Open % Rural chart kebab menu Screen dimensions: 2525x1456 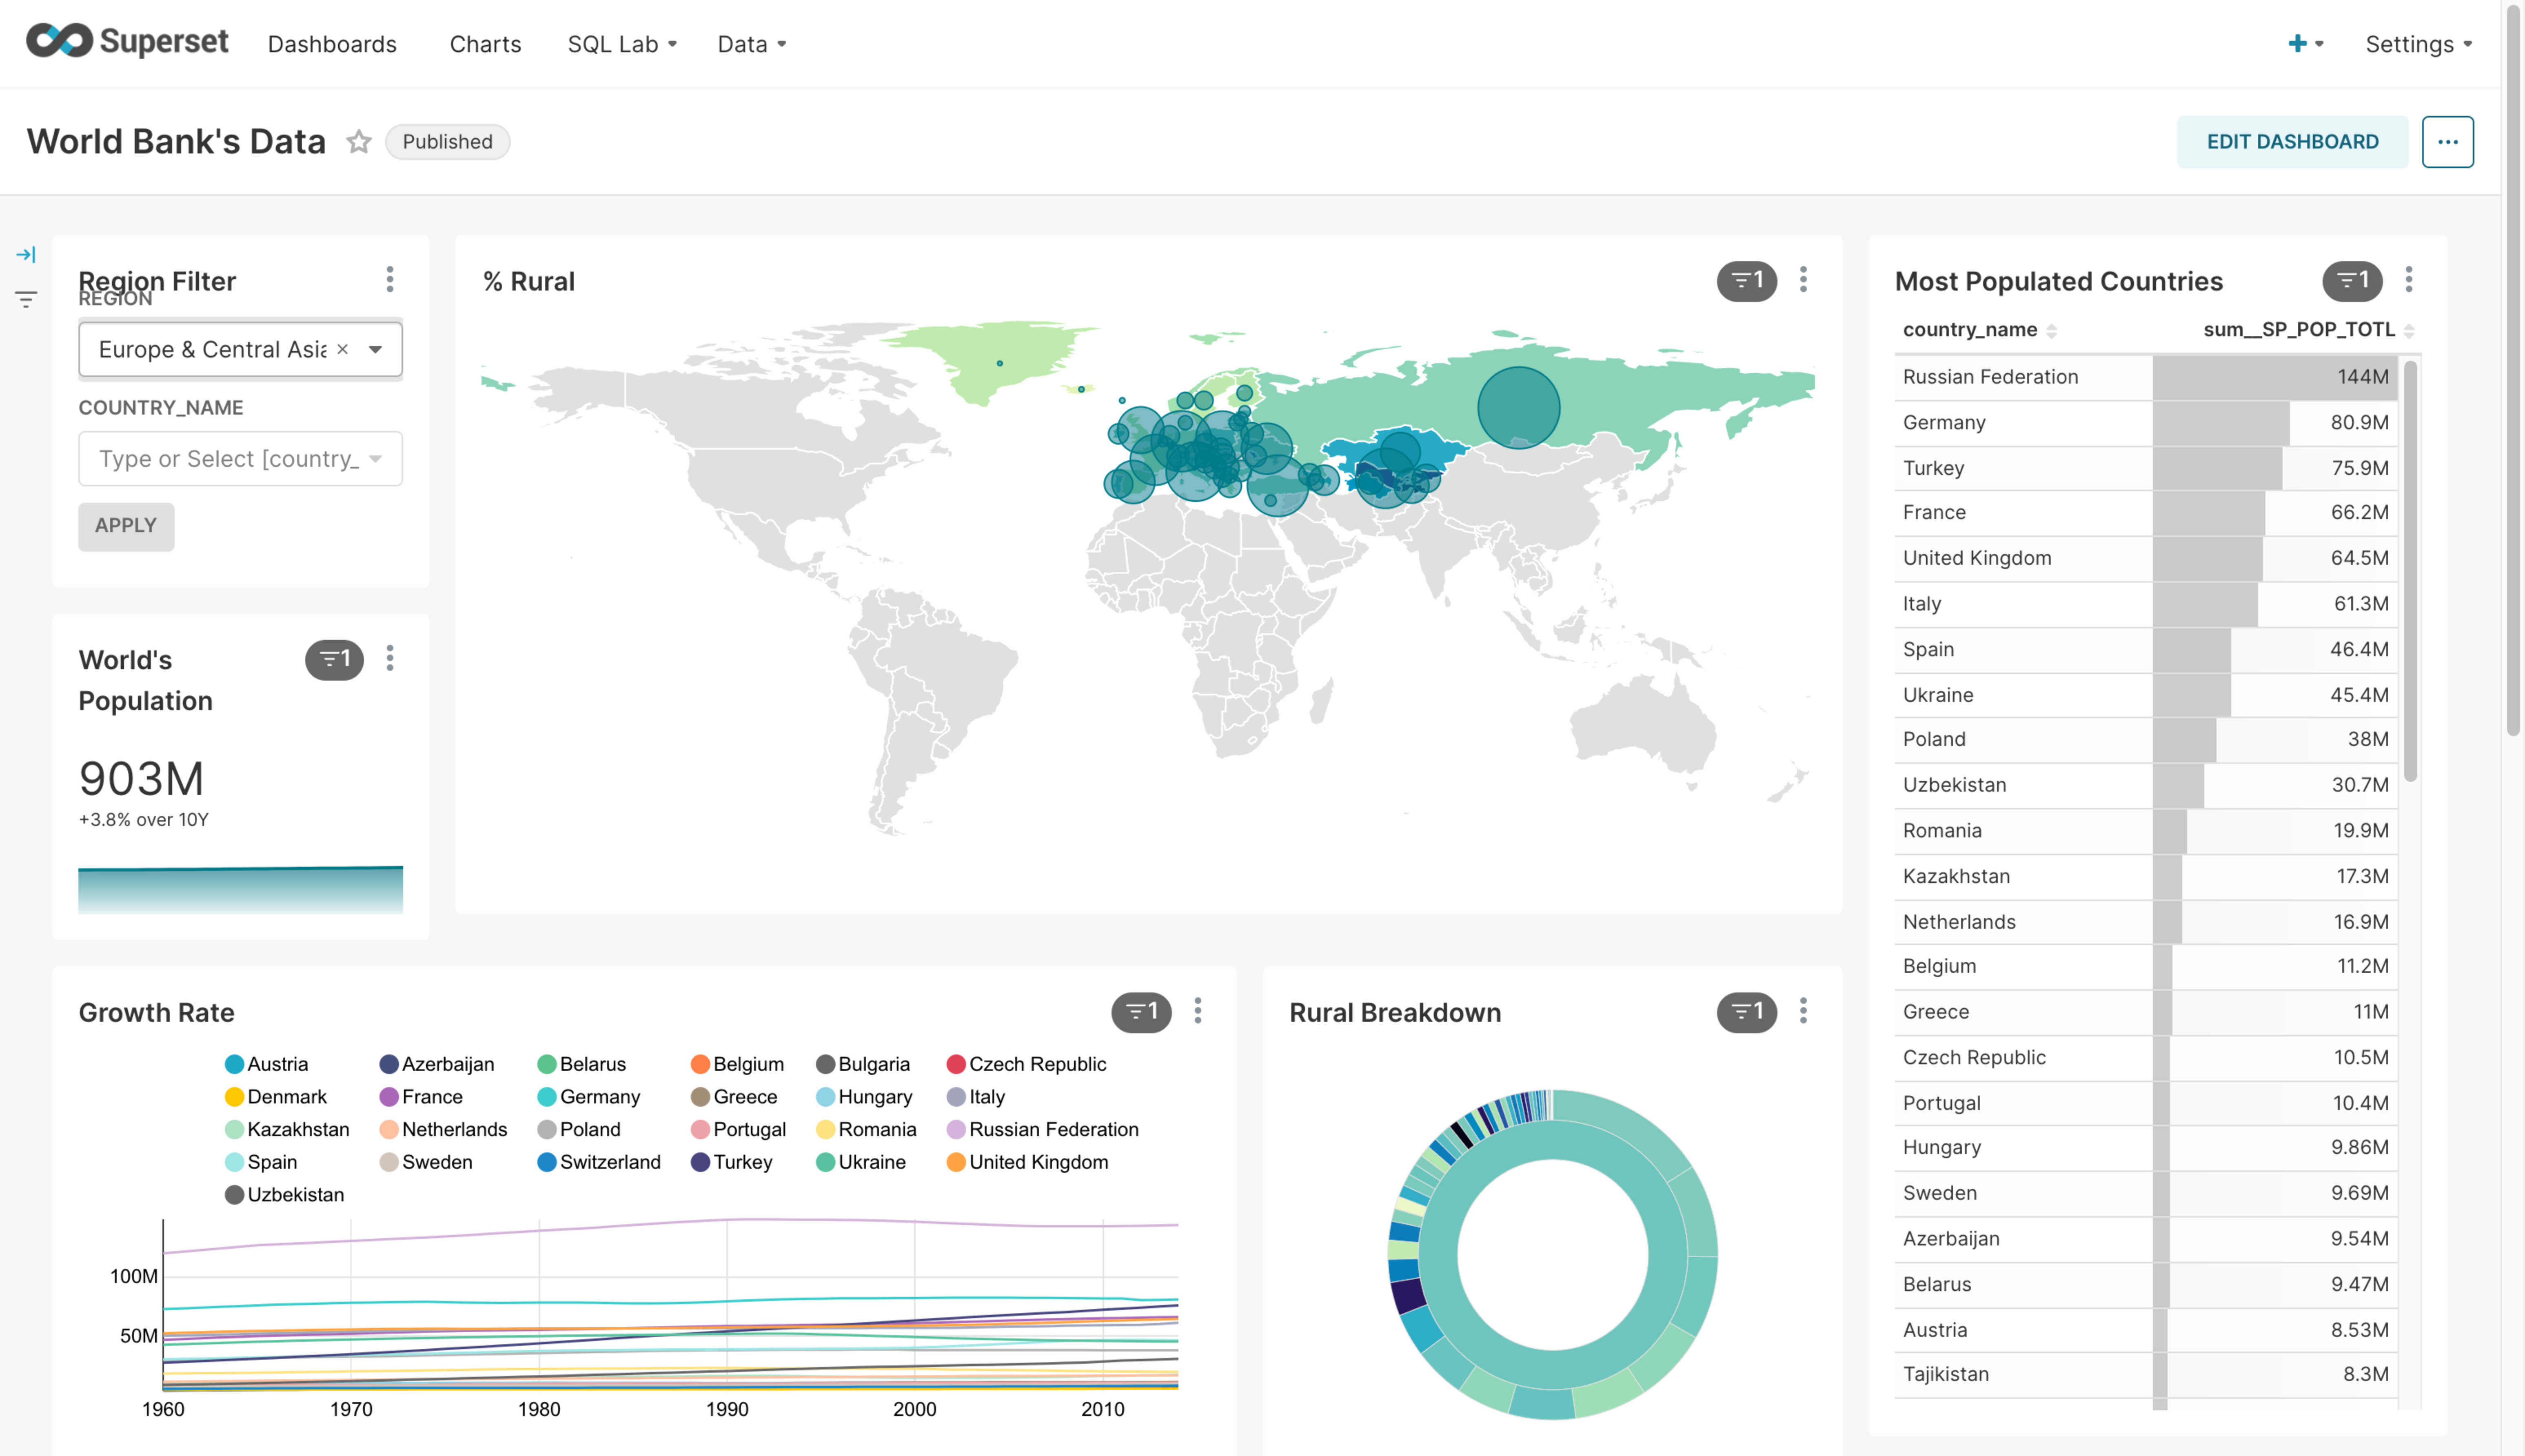1803,279
